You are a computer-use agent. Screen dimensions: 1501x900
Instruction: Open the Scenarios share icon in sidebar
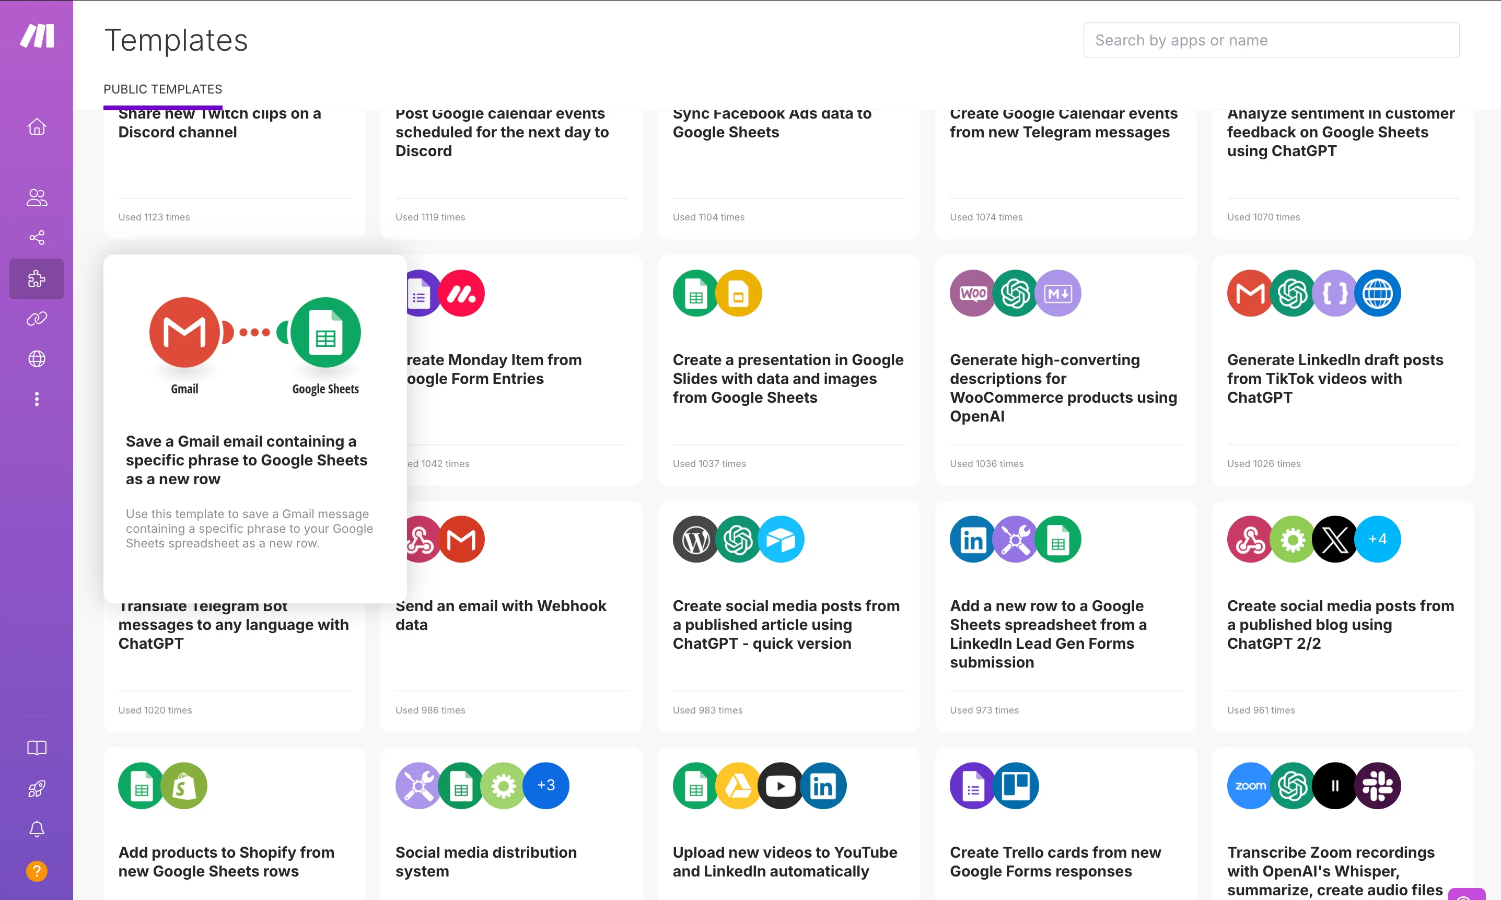coord(37,237)
